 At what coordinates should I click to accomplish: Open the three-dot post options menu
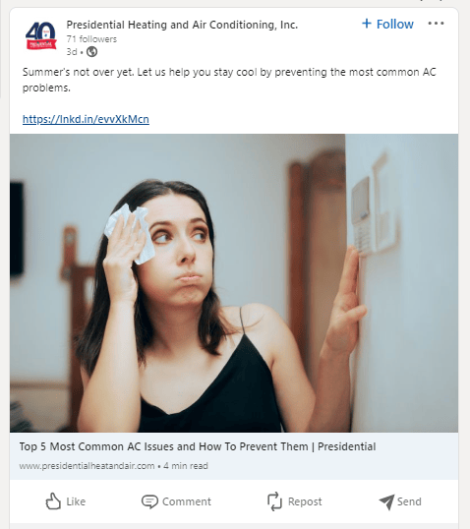[436, 24]
